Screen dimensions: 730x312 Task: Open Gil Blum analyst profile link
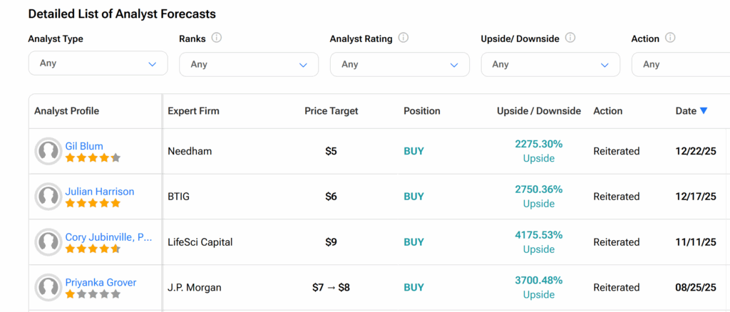click(84, 146)
